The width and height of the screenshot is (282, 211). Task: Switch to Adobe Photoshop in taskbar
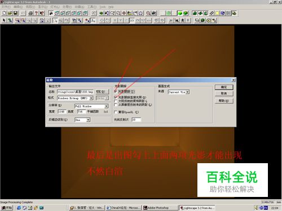click(160, 208)
